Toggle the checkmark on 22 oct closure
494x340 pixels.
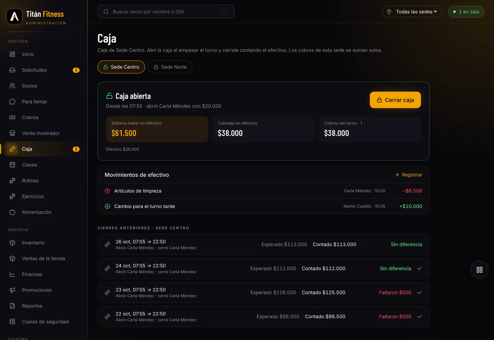420,317
